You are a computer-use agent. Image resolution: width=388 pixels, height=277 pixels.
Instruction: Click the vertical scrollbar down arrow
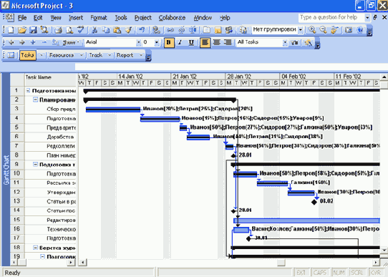(384, 250)
